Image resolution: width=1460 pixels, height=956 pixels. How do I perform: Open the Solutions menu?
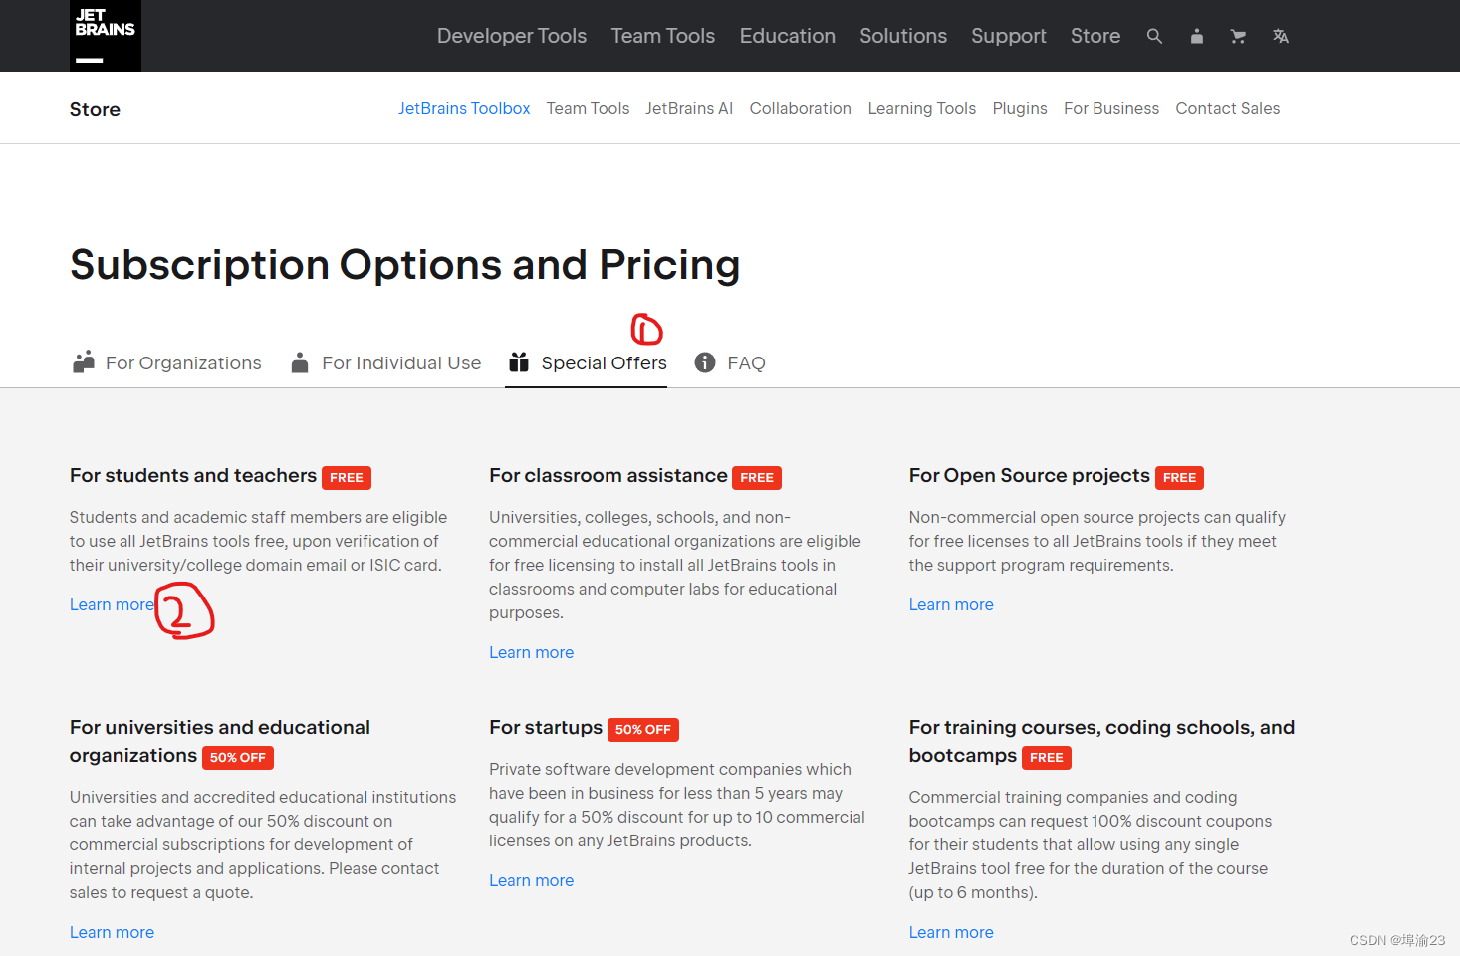[x=903, y=36]
